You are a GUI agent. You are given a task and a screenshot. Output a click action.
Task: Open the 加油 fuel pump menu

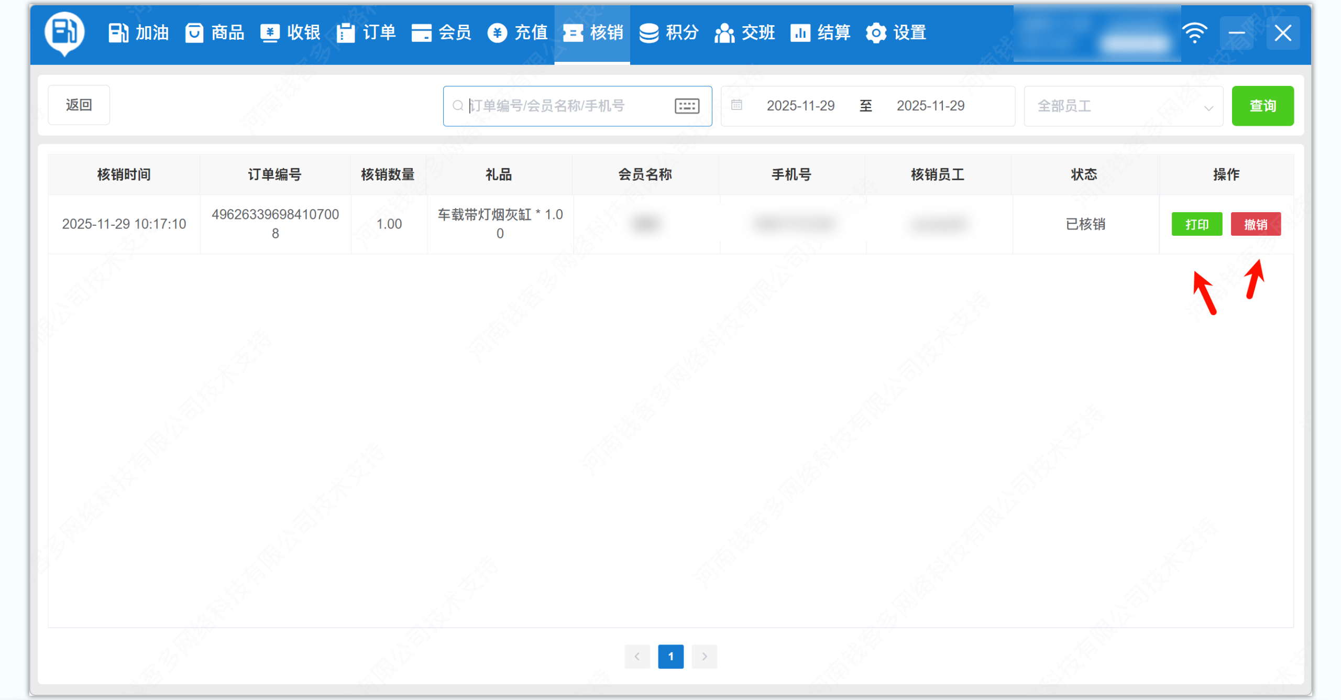click(x=138, y=33)
